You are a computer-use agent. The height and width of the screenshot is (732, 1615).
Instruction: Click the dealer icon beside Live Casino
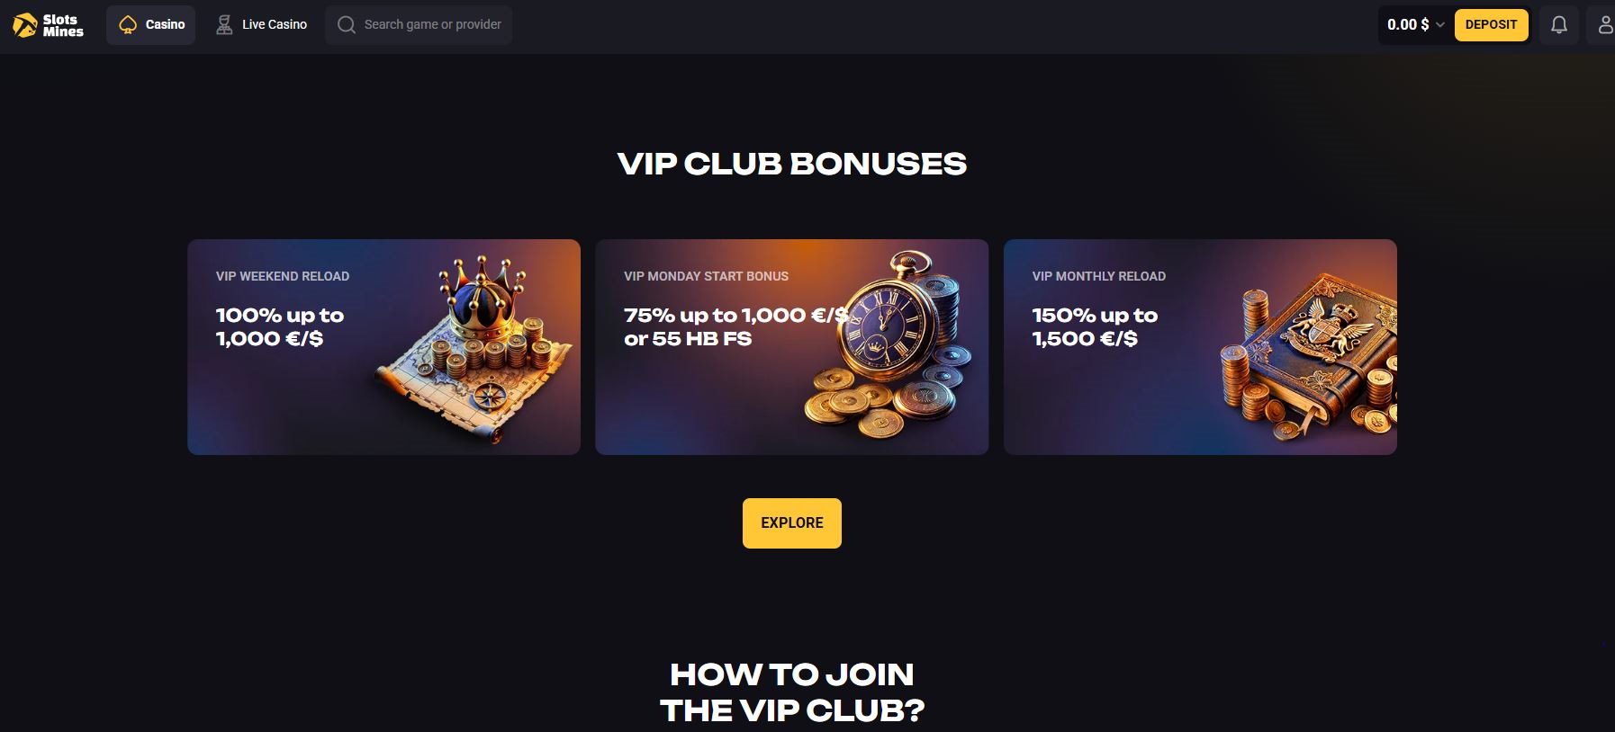point(224,24)
